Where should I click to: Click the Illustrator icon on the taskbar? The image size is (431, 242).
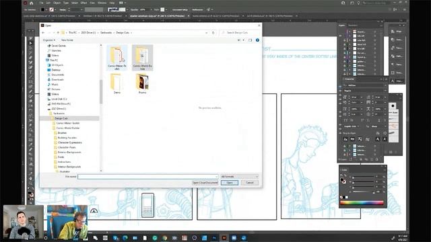click(x=224, y=238)
